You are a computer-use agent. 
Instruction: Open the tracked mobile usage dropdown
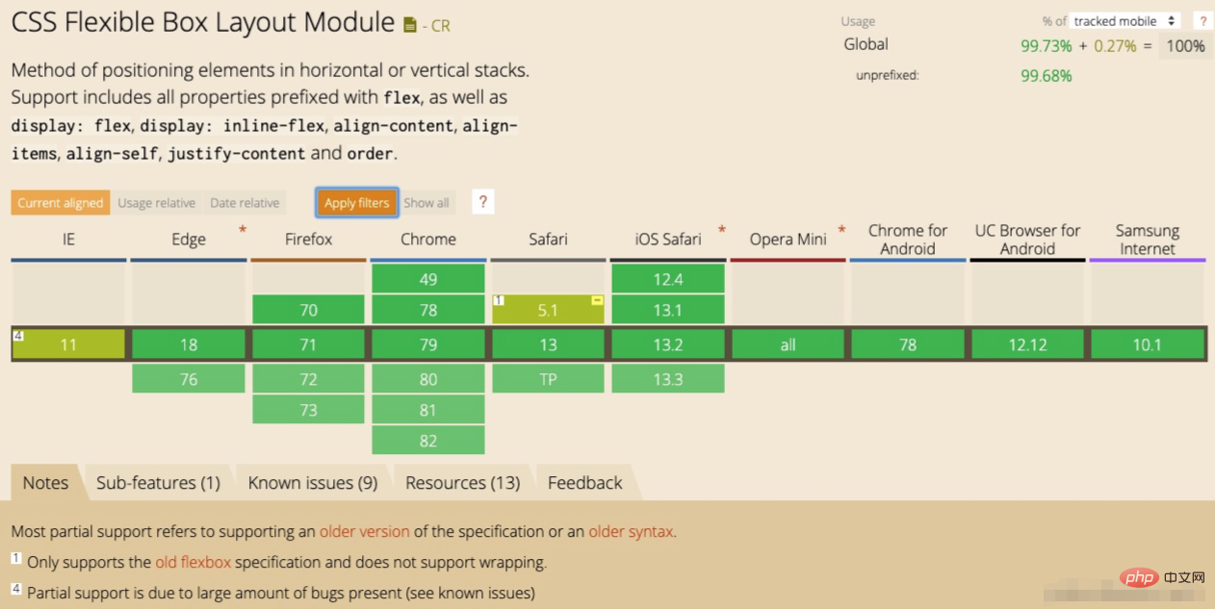pos(1125,21)
